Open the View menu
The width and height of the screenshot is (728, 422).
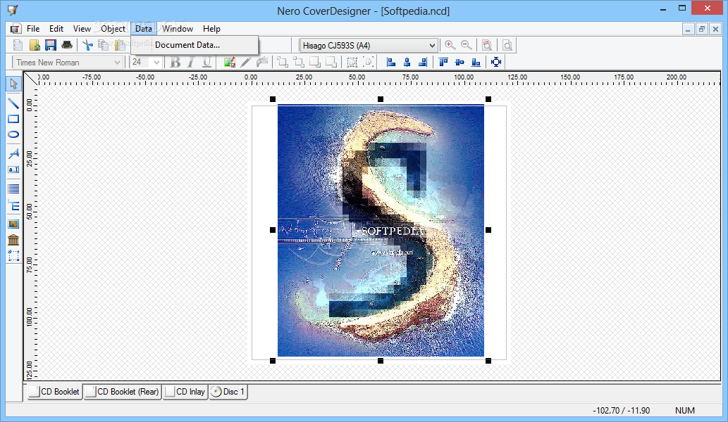tap(82, 29)
